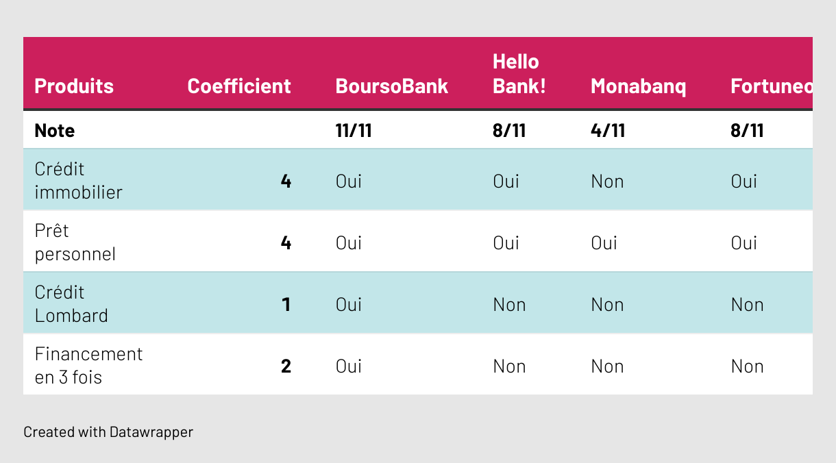Click the Financement en 3 fois label

click(88, 366)
